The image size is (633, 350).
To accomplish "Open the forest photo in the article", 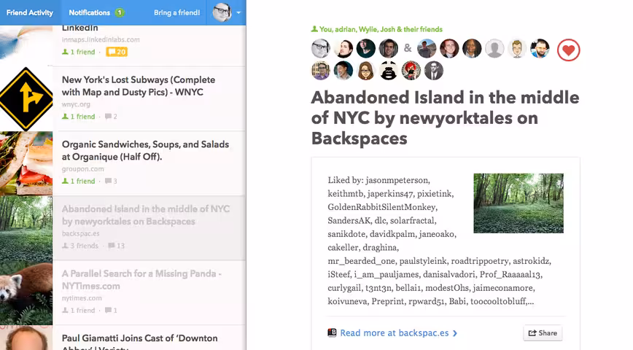I will 519,203.
